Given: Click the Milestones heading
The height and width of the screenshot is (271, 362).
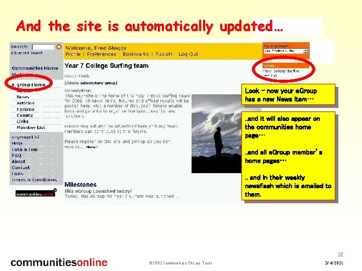Looking at the screenshot, I should 80,185.
